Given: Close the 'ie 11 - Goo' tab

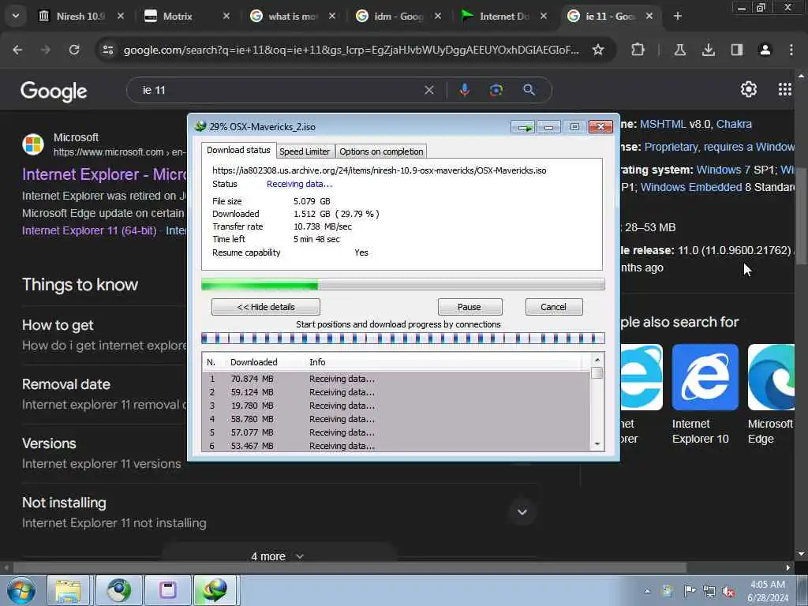Looking at the screenshot, I should tap(649, 17).
